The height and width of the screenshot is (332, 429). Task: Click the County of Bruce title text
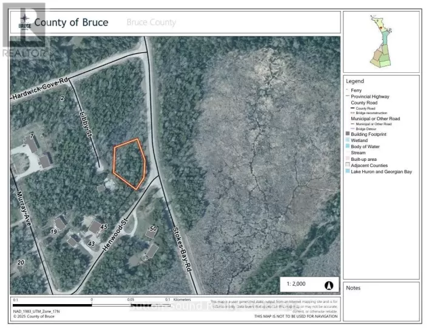point(72,22)
